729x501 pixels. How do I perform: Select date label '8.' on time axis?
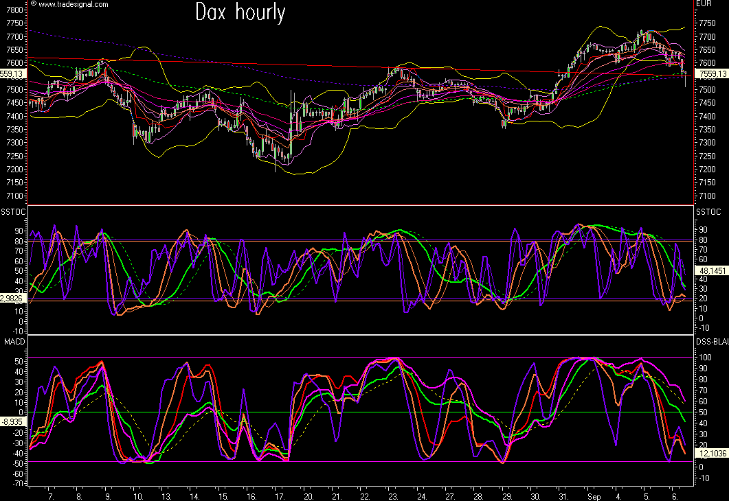[x=79, y=497]
